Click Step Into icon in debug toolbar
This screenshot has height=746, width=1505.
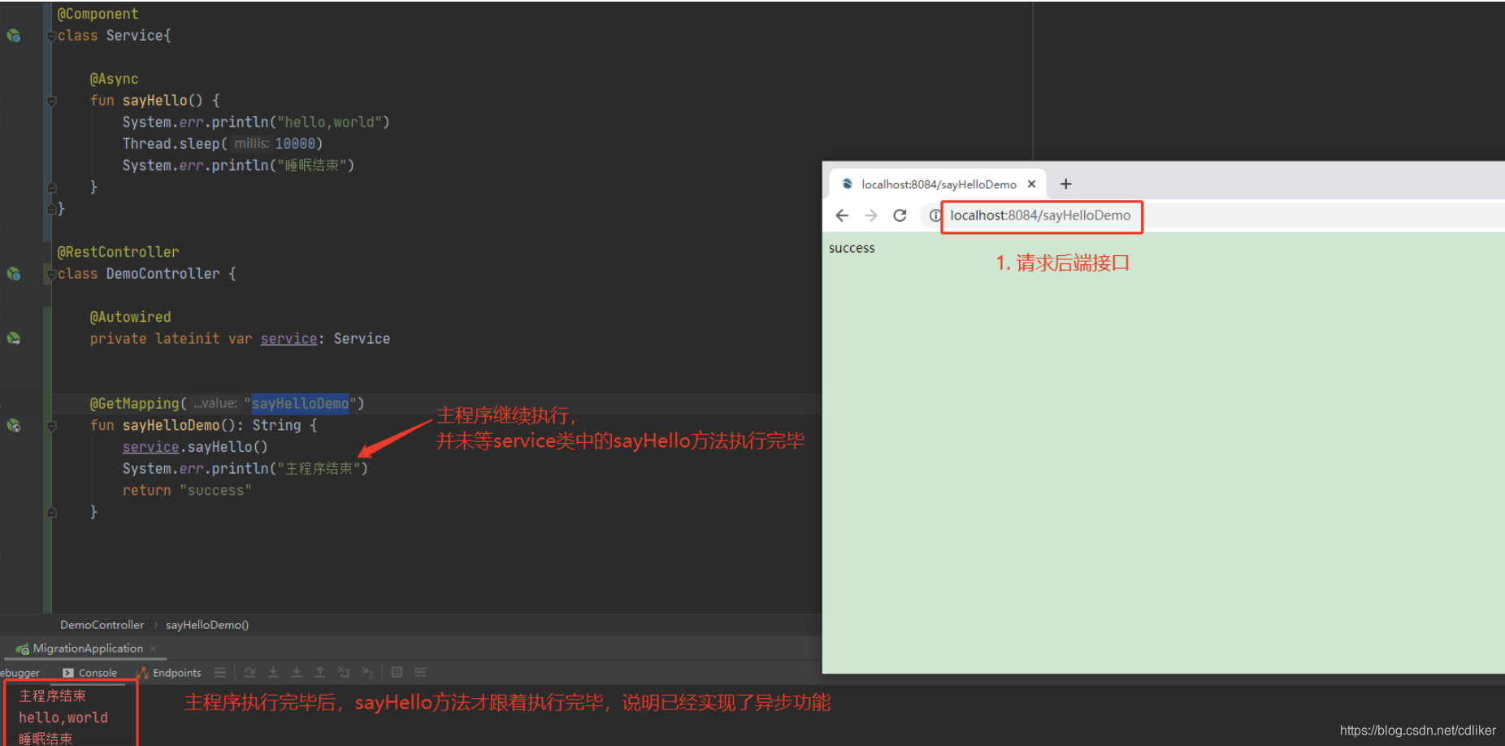(x=273, y=672)
